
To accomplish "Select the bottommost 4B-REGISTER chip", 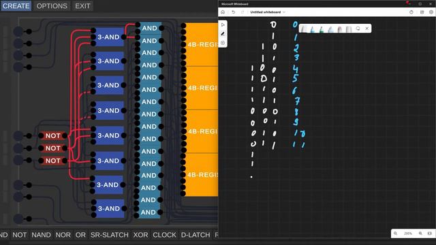I will click(x=202, y=175).
